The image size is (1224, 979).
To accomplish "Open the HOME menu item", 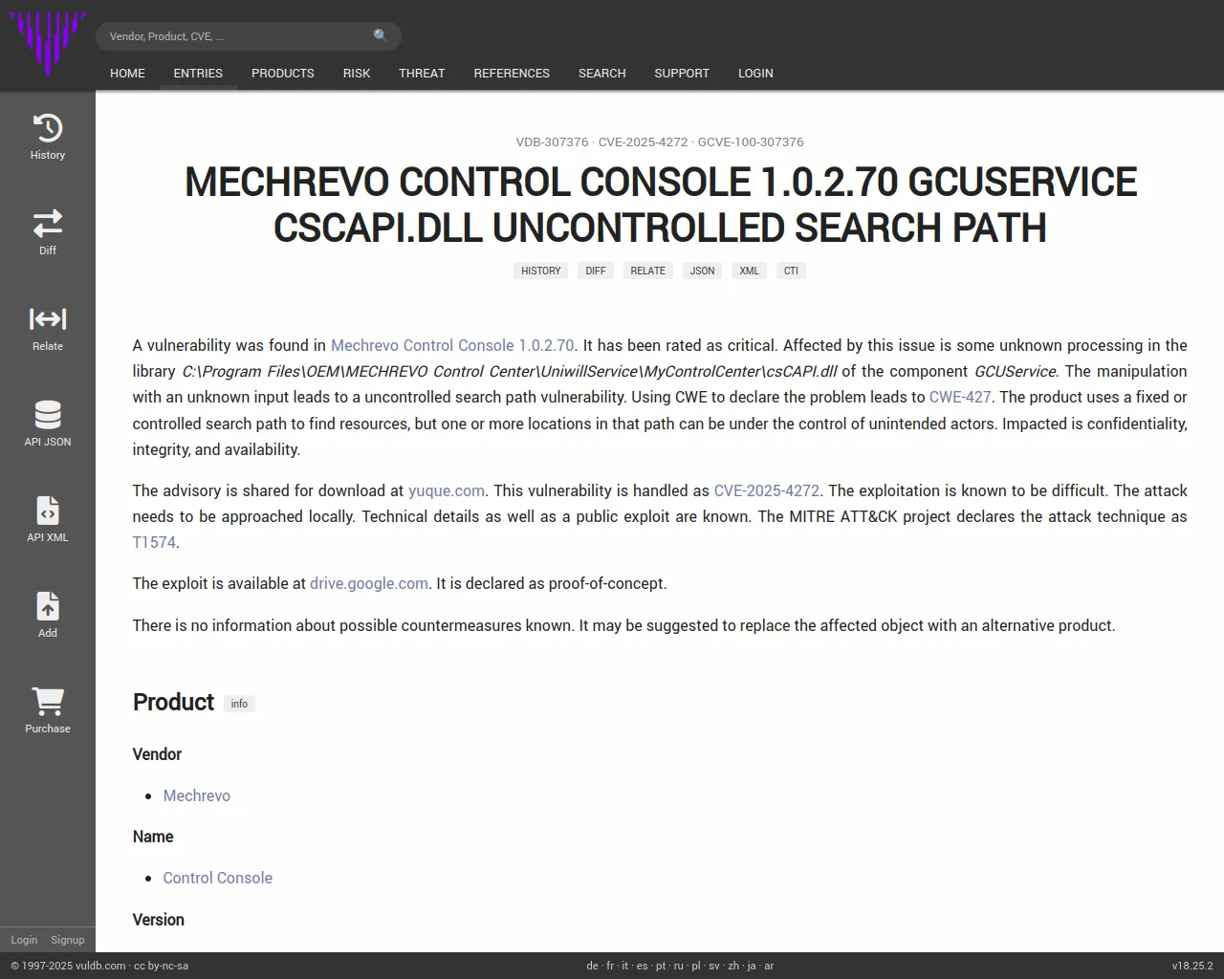I will (127, 73).
